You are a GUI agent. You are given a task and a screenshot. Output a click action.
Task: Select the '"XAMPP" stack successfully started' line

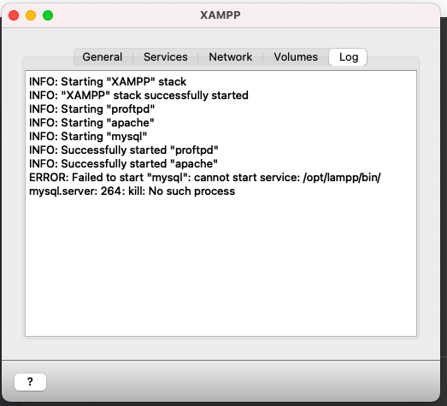tap(138, 96)
